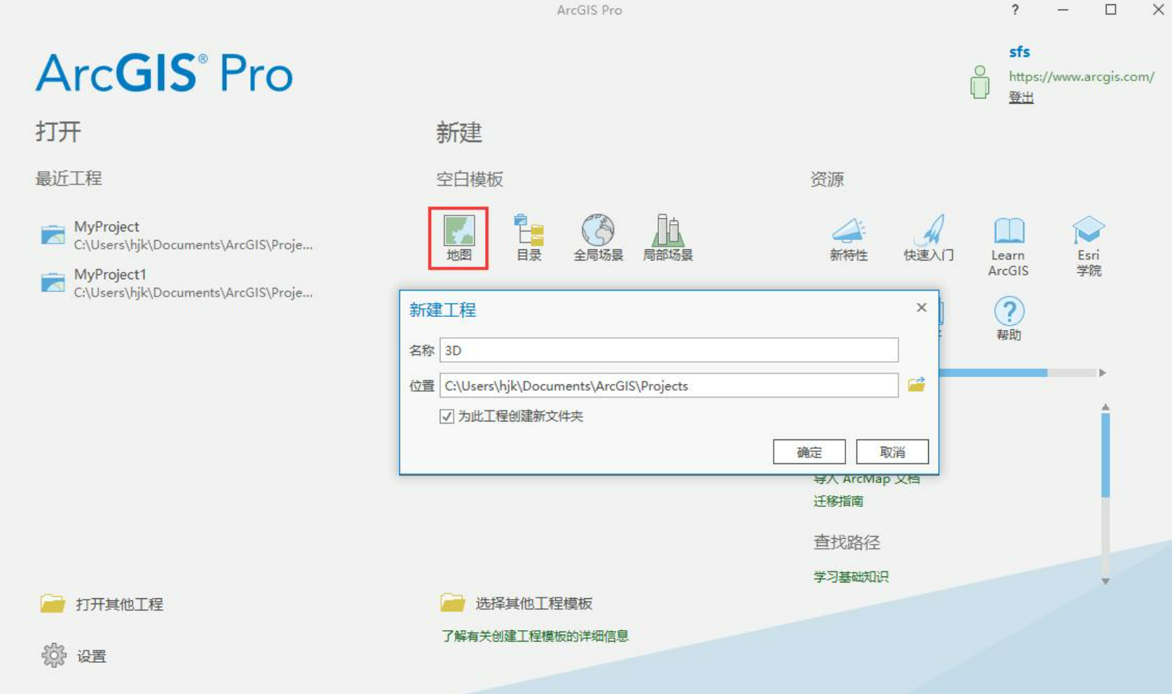Confirm with the 确定 button
The width and height of the screenshot is (1172, 694).
click(x=809, y=452)
